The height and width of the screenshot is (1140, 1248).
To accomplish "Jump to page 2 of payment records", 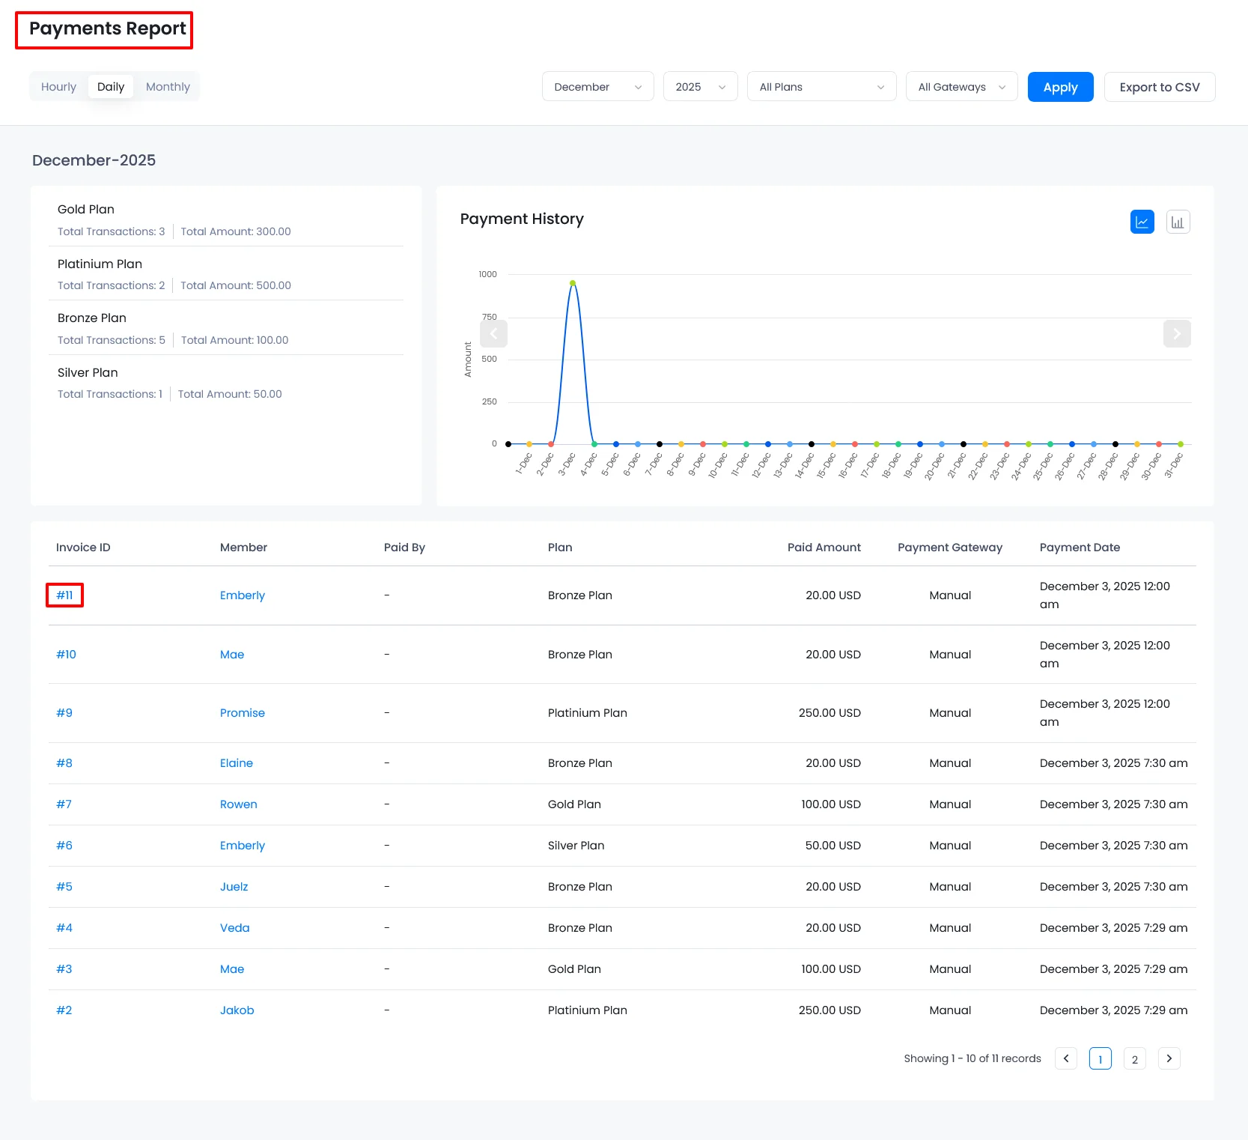I will (x=1134, y=1058).
